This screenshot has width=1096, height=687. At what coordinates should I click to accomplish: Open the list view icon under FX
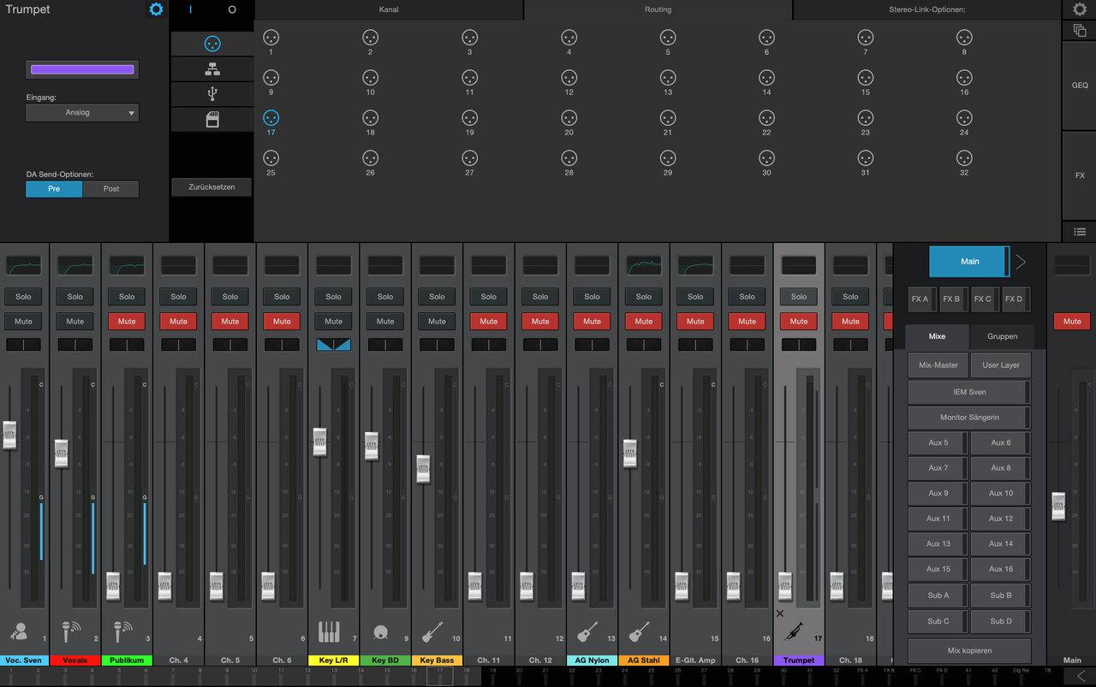pos(1080,232)
